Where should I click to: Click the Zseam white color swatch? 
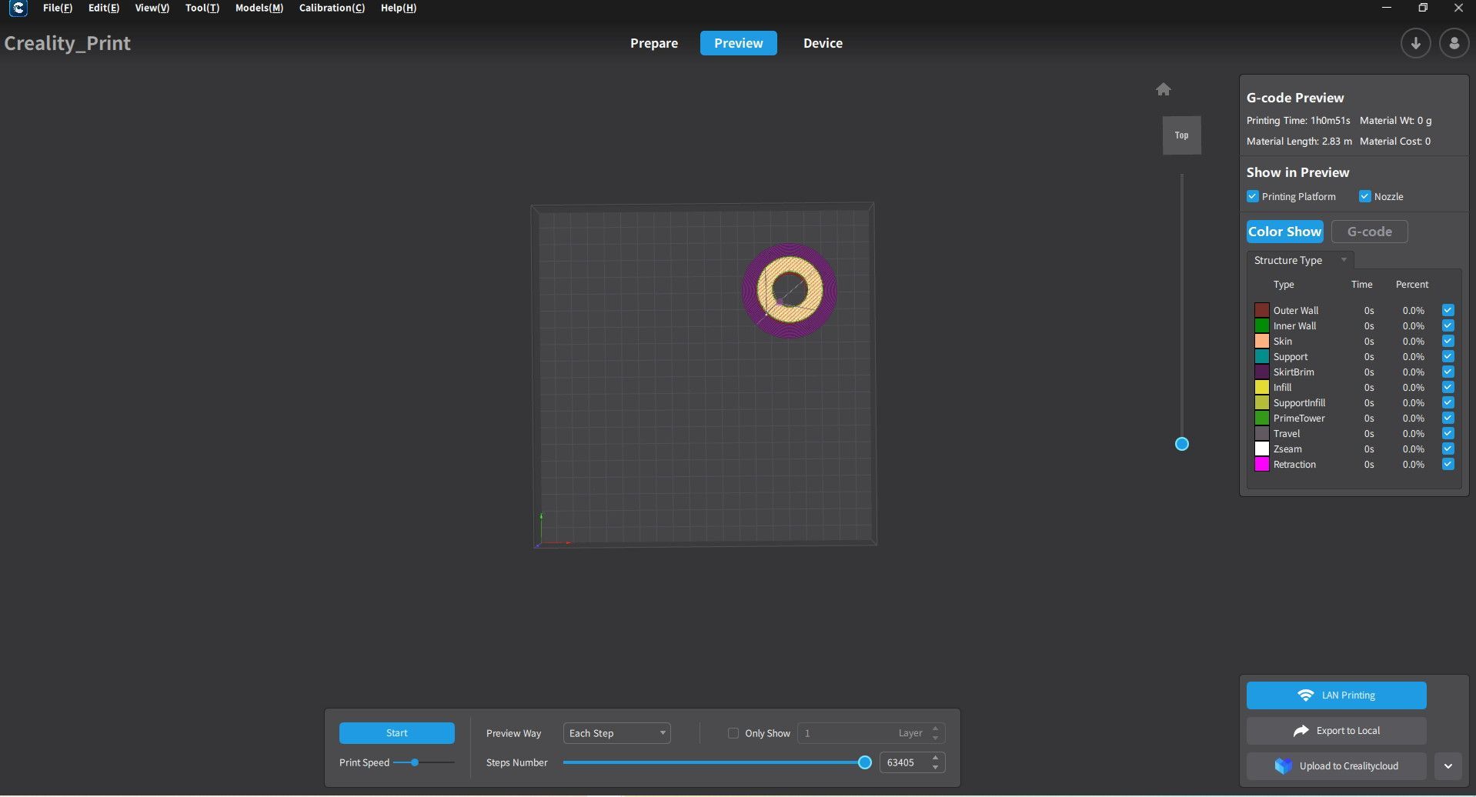point(1262,449)
